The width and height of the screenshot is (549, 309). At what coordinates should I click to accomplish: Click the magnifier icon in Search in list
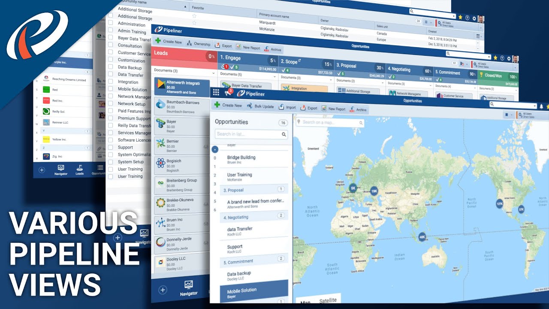[284, 135]
